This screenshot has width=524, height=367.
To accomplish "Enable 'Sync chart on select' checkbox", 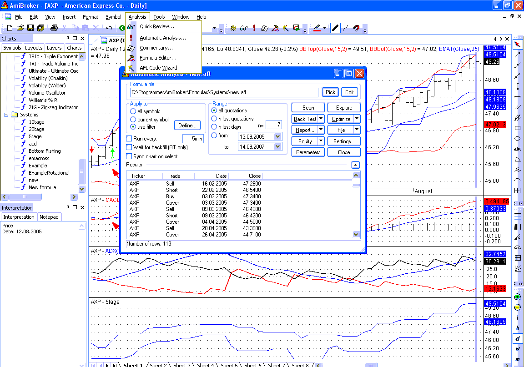I will tap(129, 156).
